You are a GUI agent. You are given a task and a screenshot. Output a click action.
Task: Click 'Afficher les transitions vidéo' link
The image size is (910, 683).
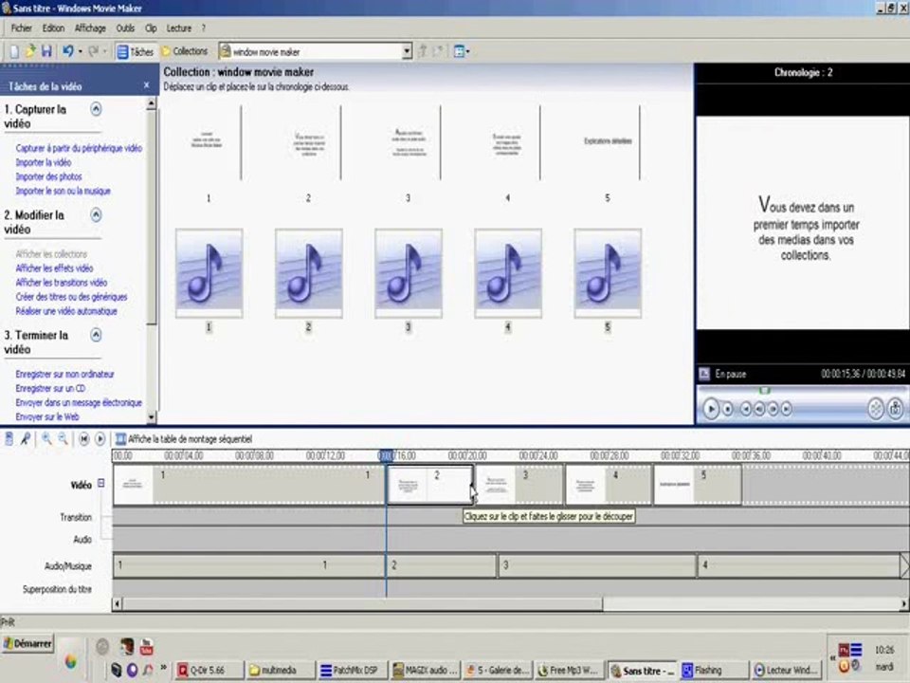(x=62, y=283)
